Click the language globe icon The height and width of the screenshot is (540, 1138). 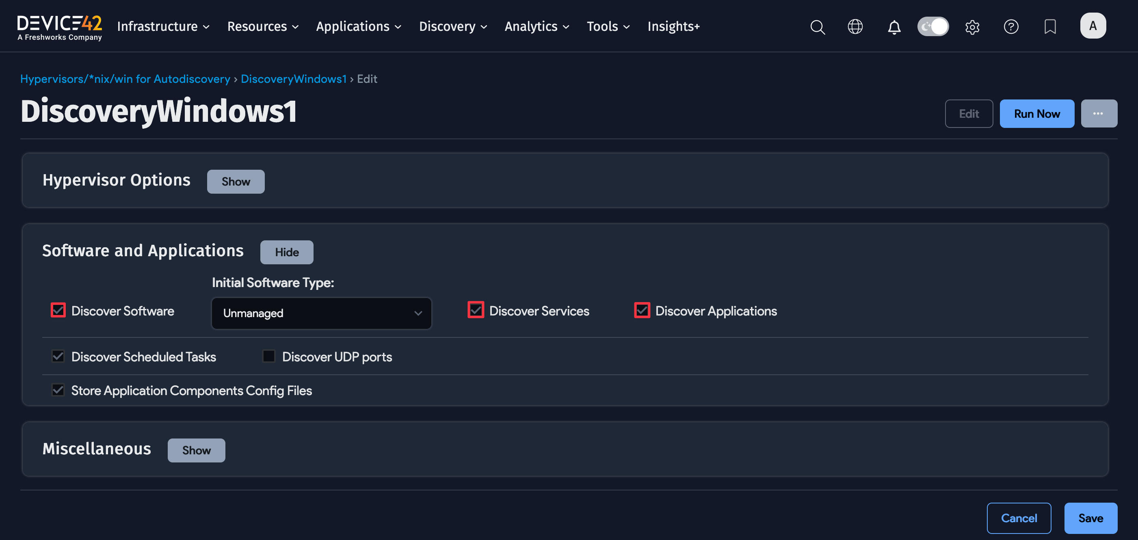tap(855, 26)
